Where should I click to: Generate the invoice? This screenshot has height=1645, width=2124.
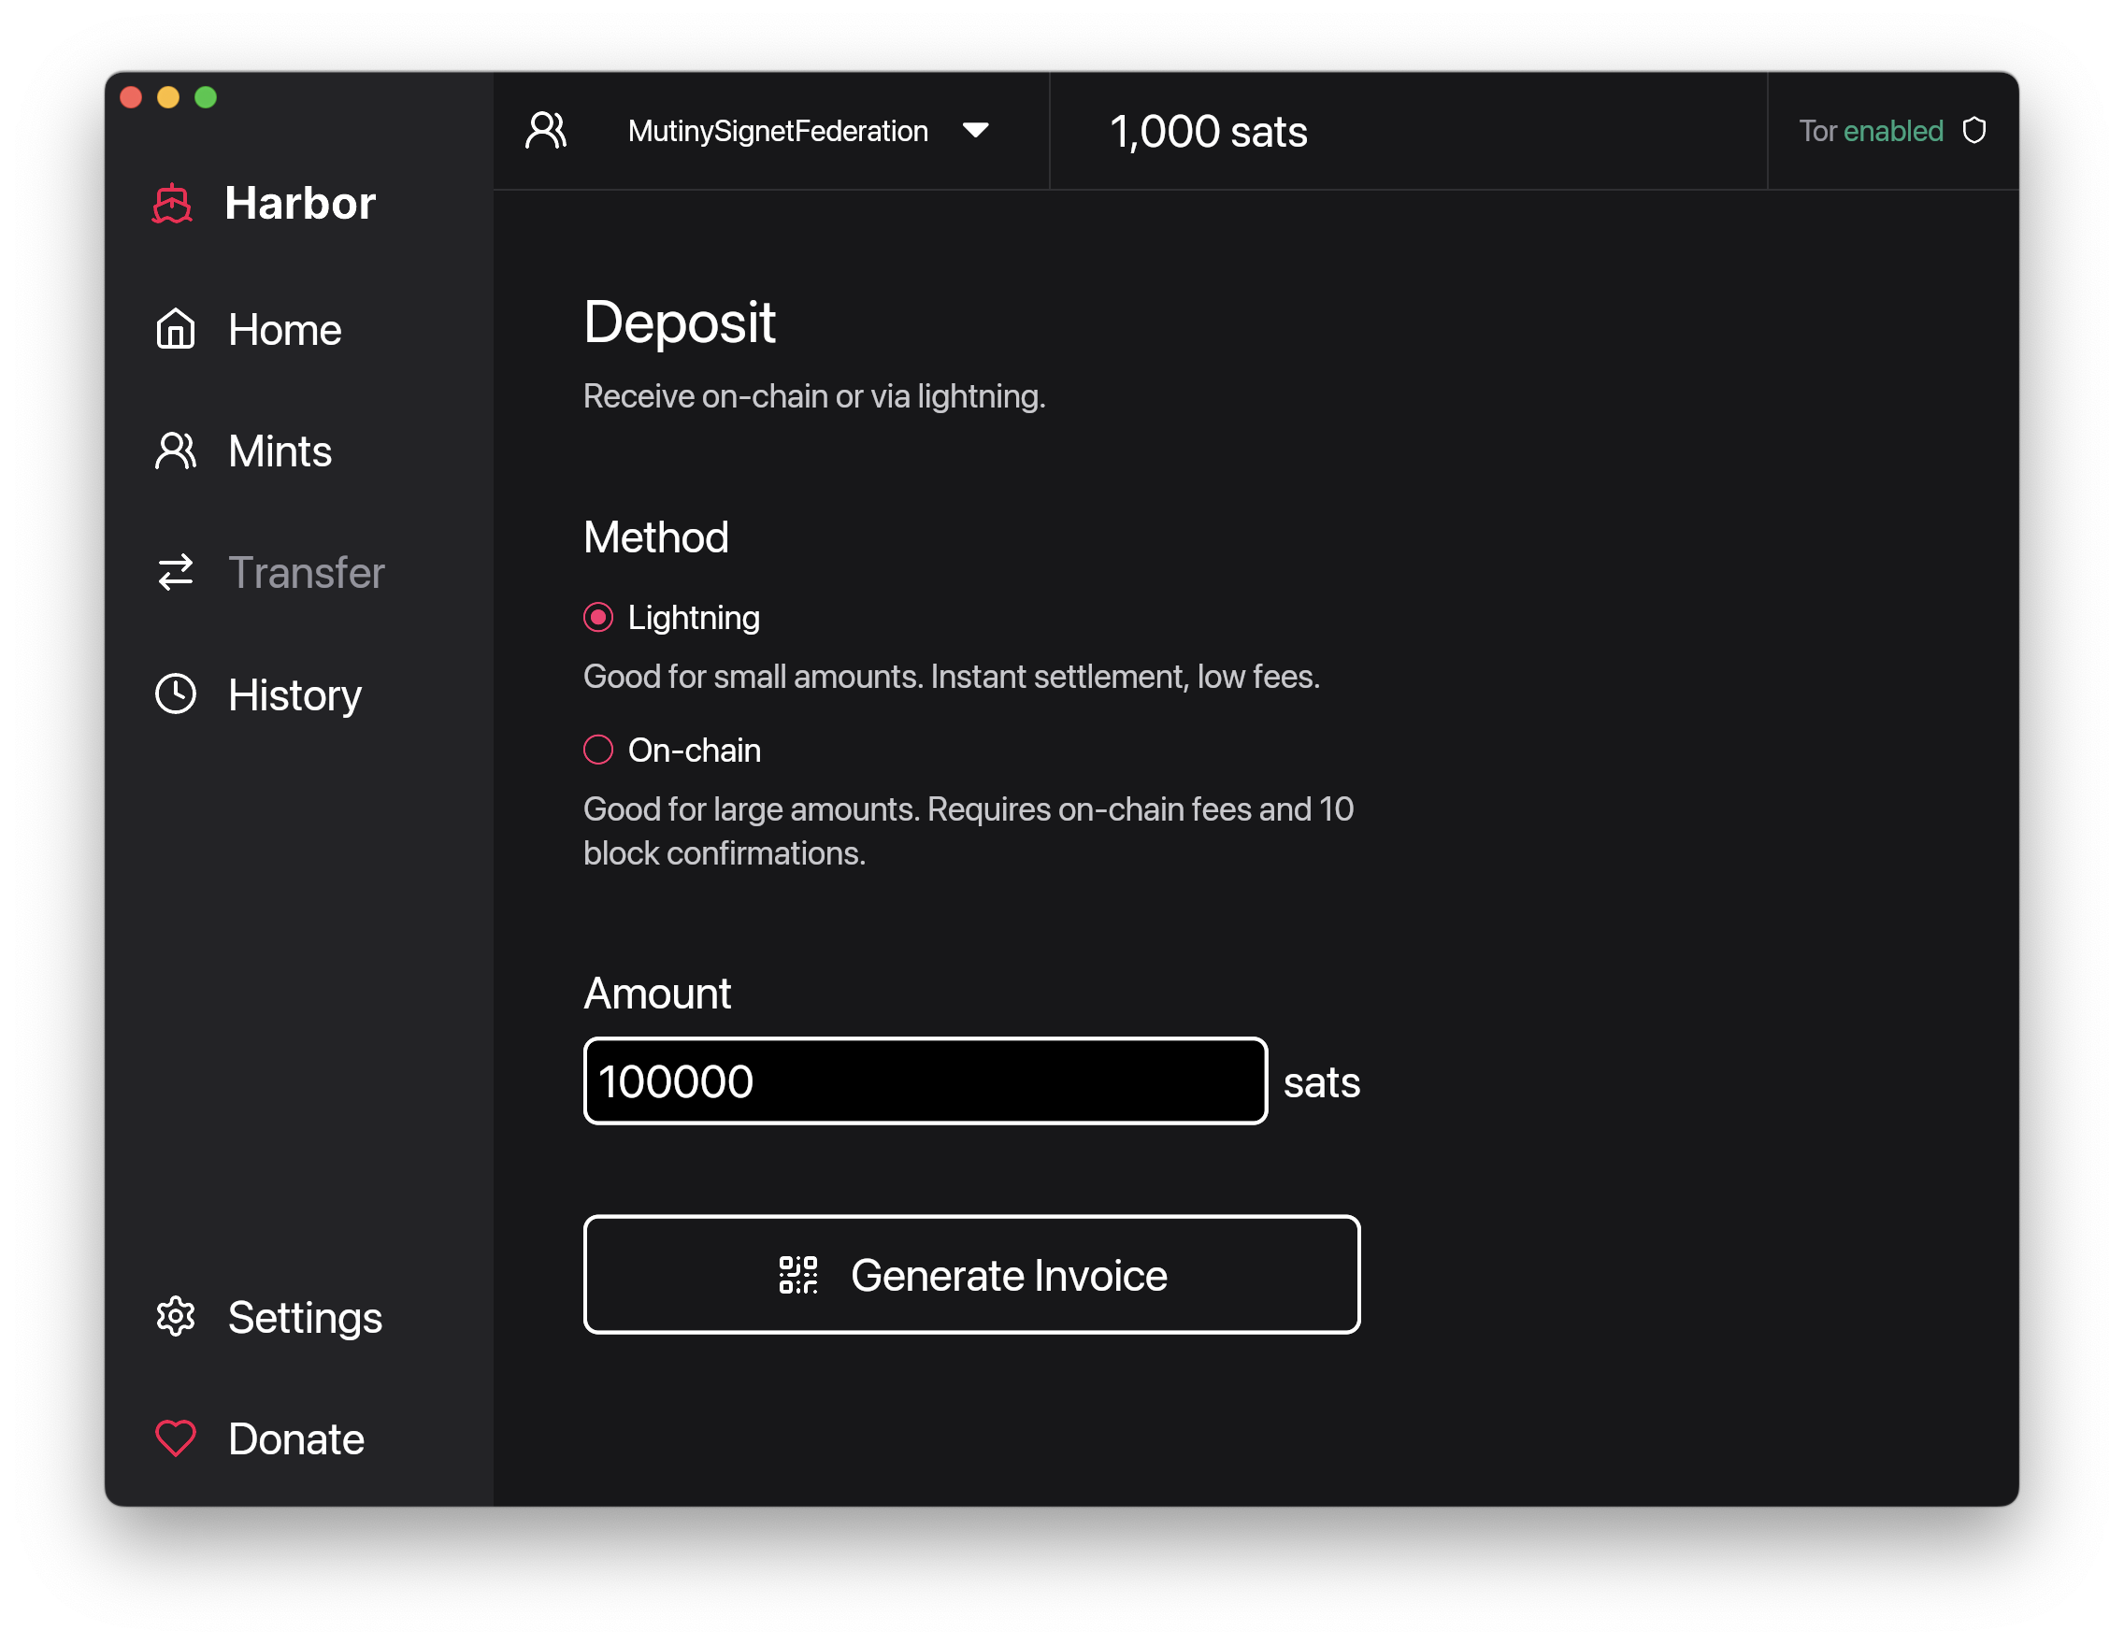tap(971, 1275)
